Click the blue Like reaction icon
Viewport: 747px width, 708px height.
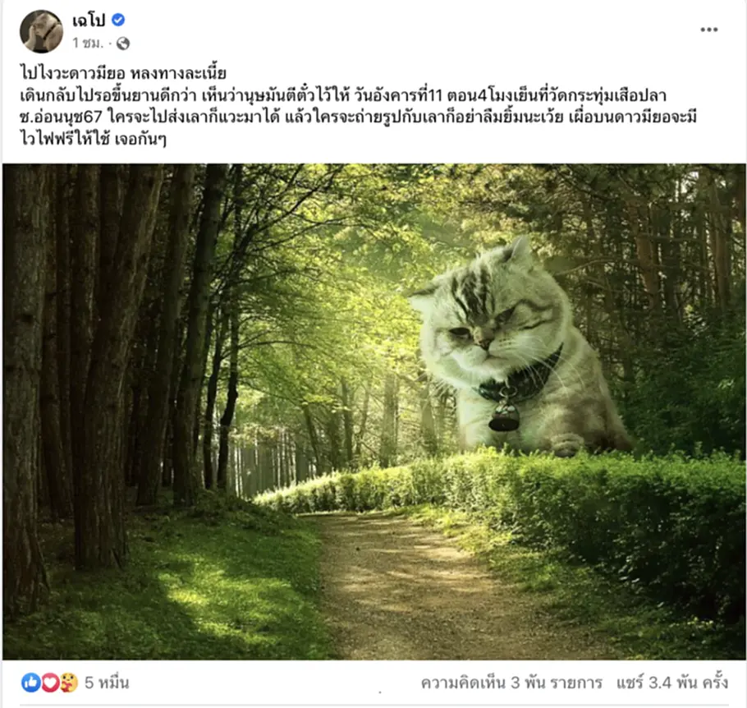coord(30,683)
